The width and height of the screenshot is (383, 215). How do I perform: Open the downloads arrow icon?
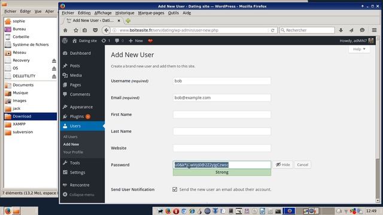(x=341, y=30)
